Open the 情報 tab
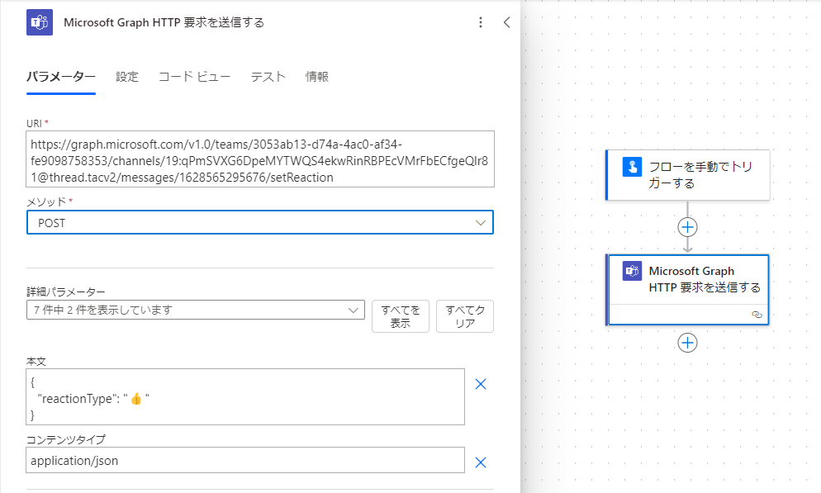821x493 pixels. click(x=317, y=77)
